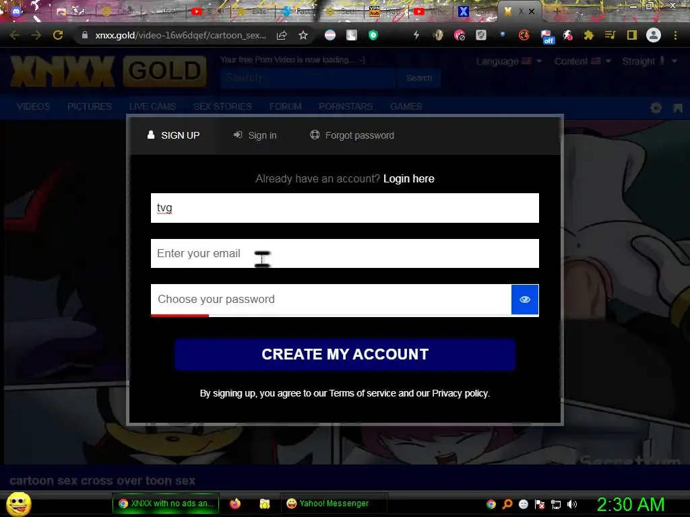Select the Chrome XNXX taskbar button

(x=166, y=504)
